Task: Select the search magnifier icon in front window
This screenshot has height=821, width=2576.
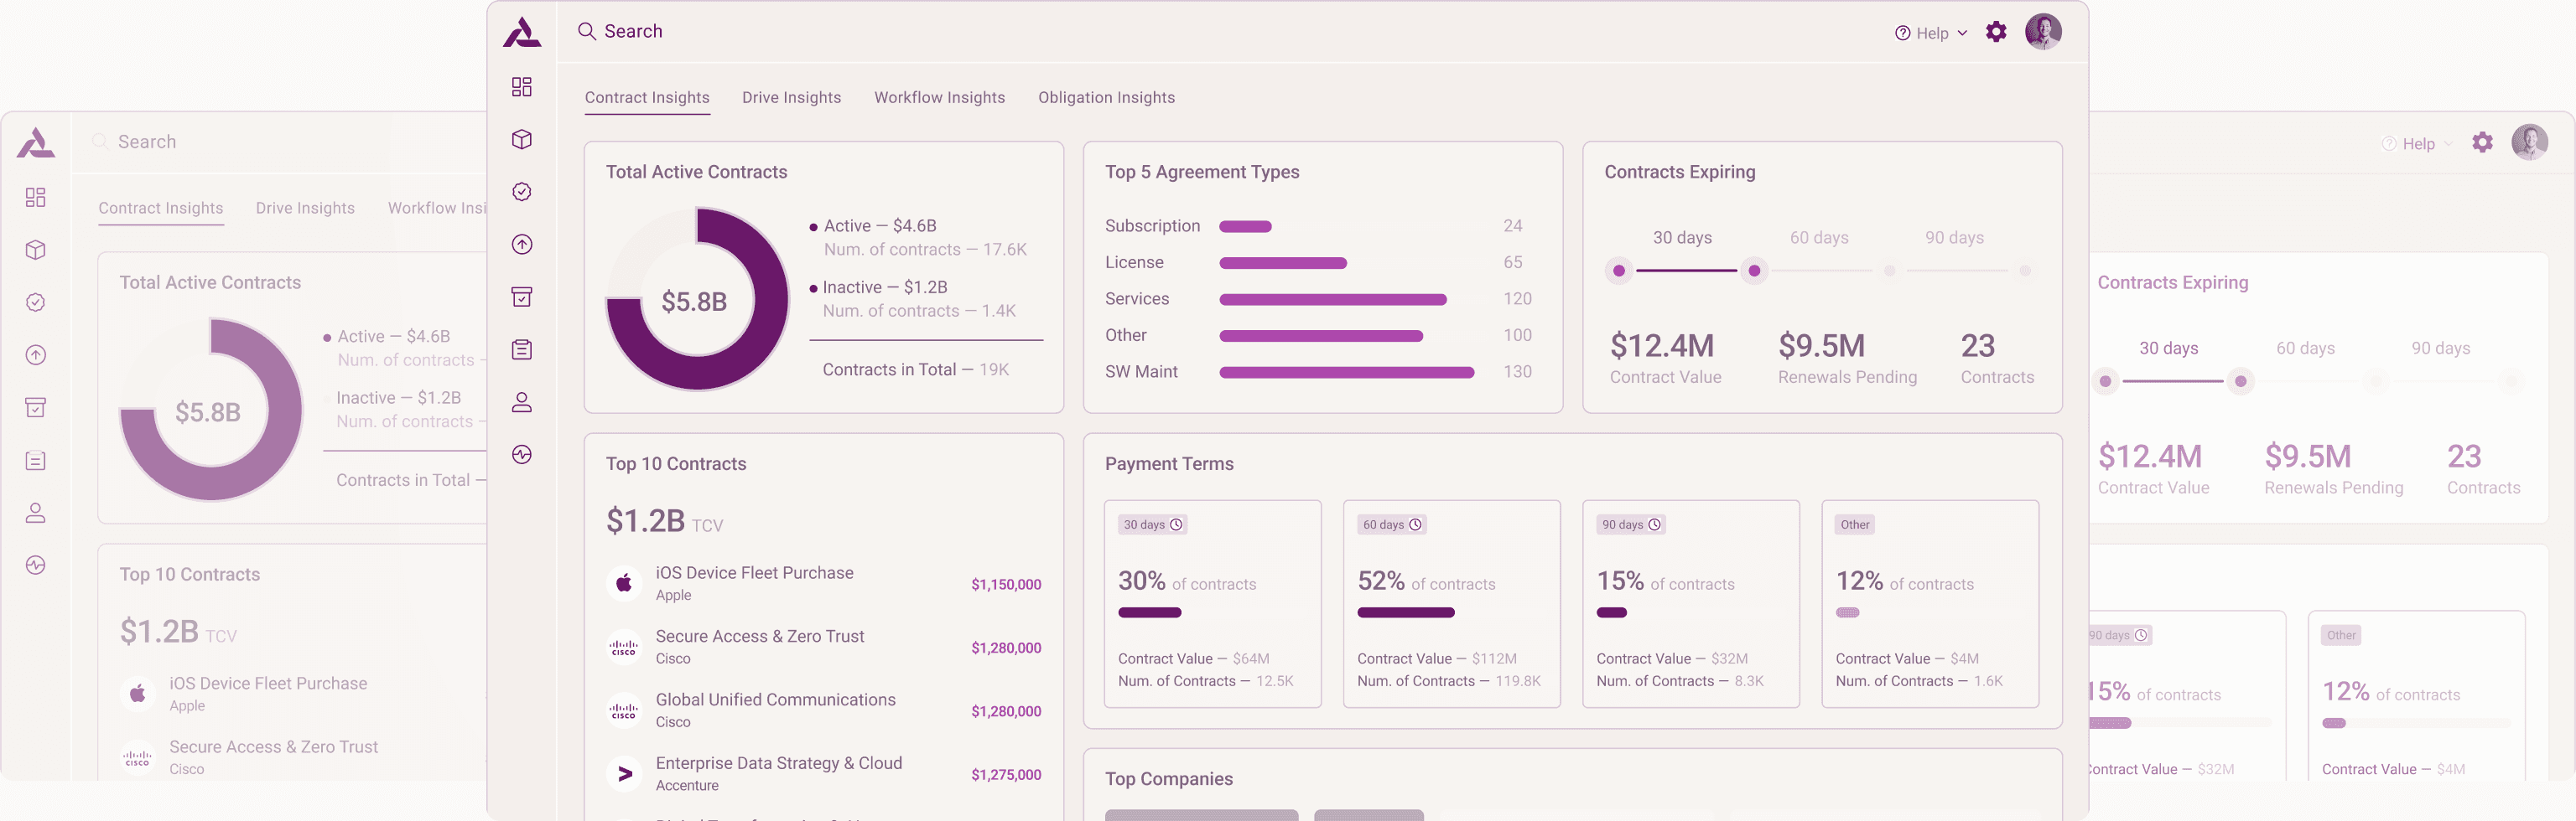Action: pos(587,31)
